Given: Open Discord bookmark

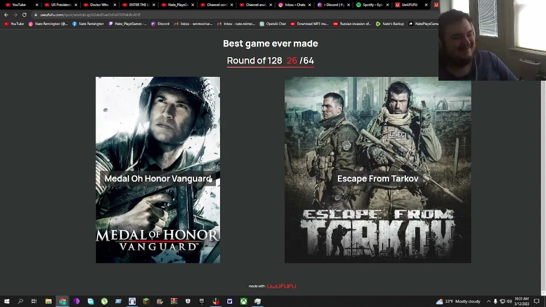Looking at the screenshot, I should coord(160,24).
